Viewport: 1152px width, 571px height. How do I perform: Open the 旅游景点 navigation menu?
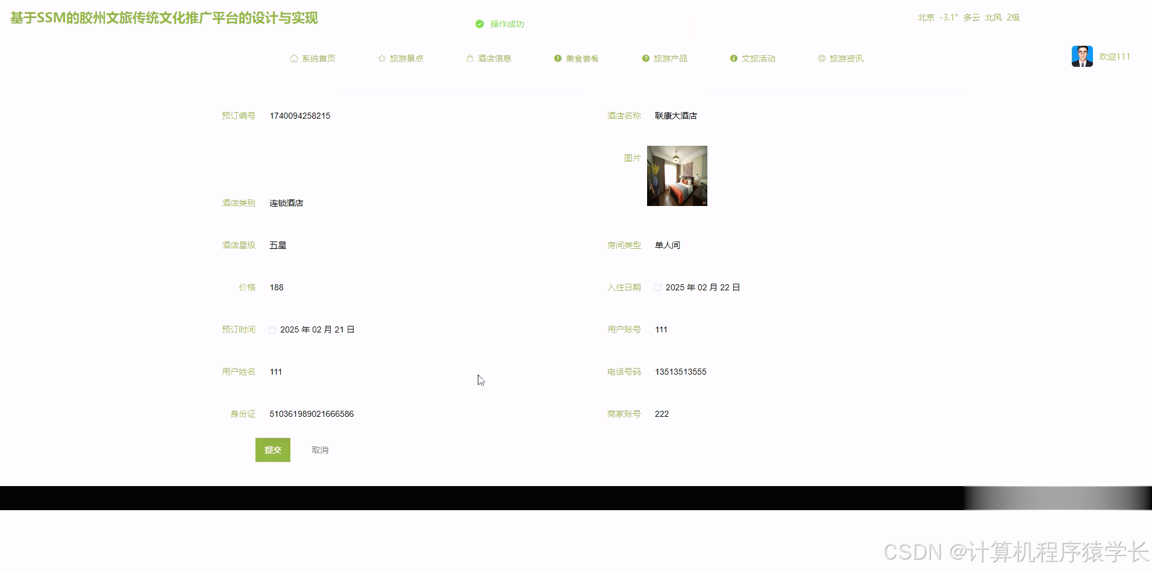(x=407, y=58)
